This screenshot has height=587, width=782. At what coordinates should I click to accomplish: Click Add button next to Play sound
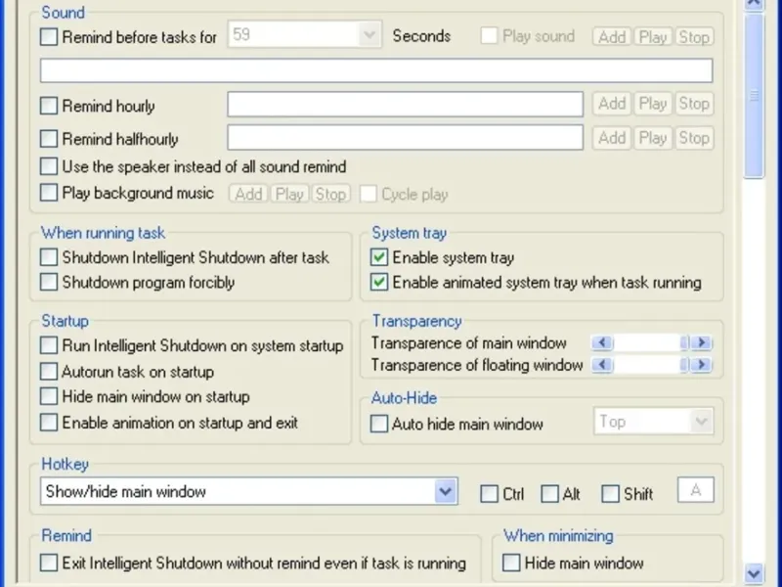[x=612, y=37]
